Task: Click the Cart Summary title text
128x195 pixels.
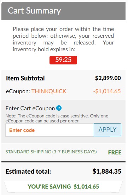Action: coord(34,11)
